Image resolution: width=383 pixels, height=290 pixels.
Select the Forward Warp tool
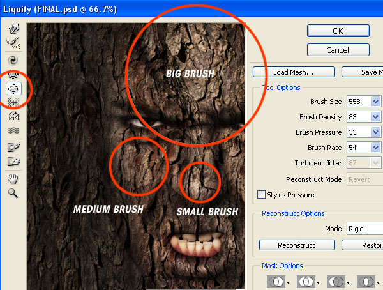click(x=12, y=28)
